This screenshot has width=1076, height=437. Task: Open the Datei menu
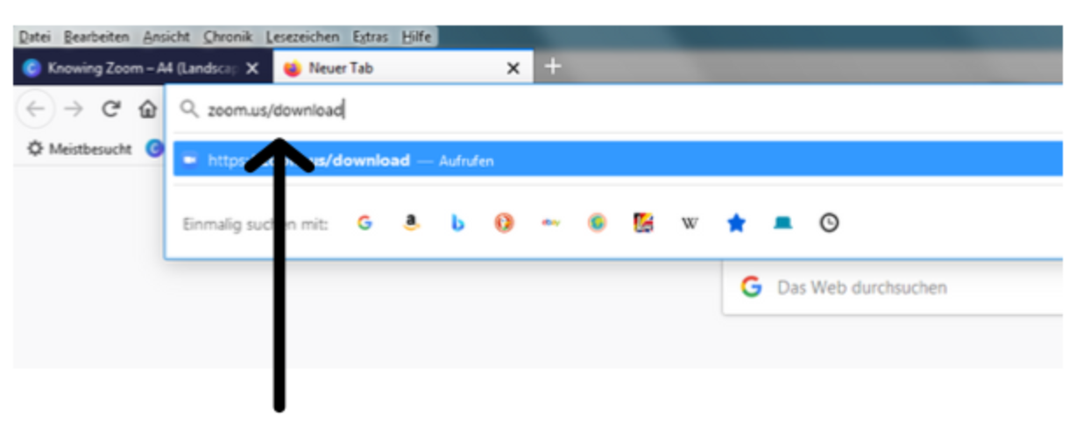34,37
